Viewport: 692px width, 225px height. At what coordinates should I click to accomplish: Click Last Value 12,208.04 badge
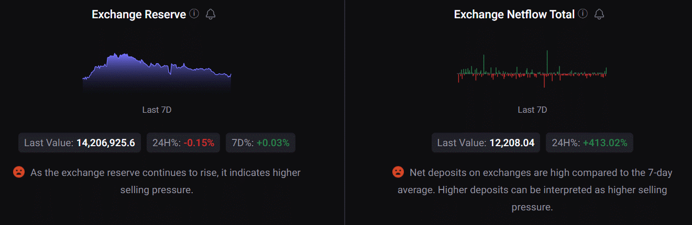pyautogui.click(x=486, y=143)
